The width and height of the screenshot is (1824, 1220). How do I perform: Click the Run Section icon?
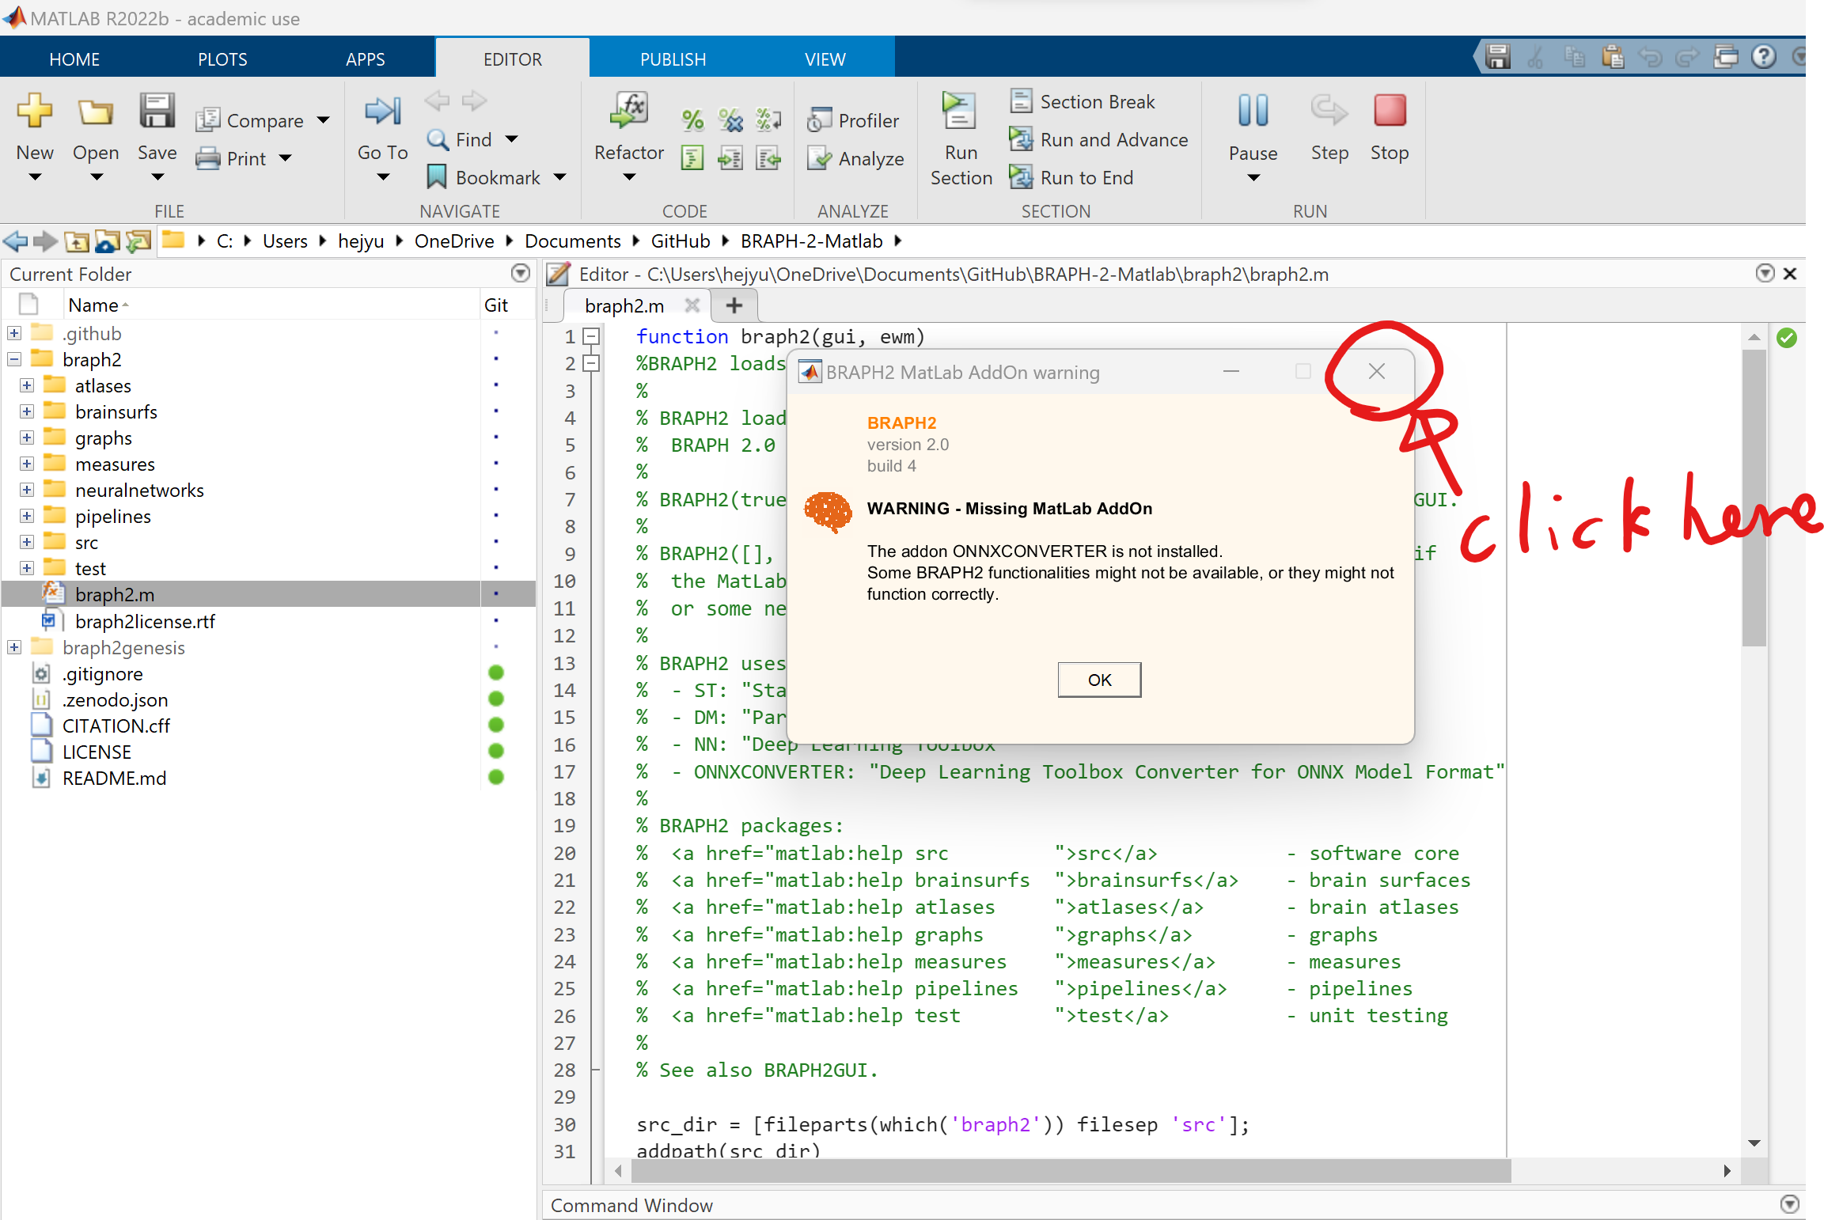pyautogui.click(x=959, y=112)
